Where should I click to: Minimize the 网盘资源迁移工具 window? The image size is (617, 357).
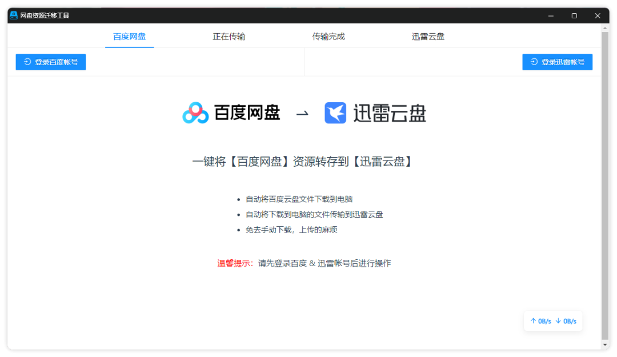click(551, 16)
